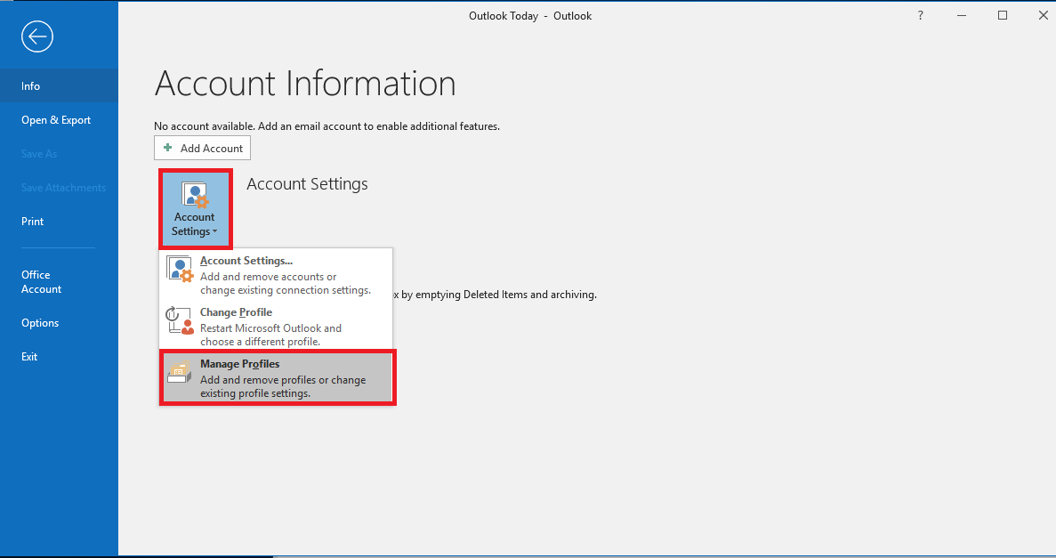Click the 'Outlook Today - Outlook' title text
The image size is (1056, 558).
[x=530, y=15]
